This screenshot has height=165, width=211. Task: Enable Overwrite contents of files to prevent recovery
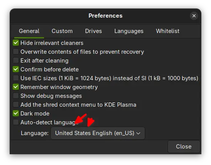pyautogui.click(x=16, y=52)
